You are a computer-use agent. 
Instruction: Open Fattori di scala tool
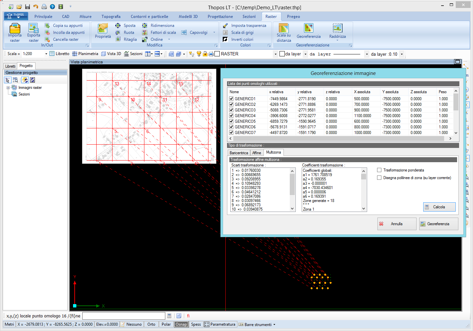pos(159,33)
